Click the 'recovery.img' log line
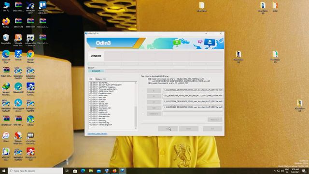 point(99,122)
